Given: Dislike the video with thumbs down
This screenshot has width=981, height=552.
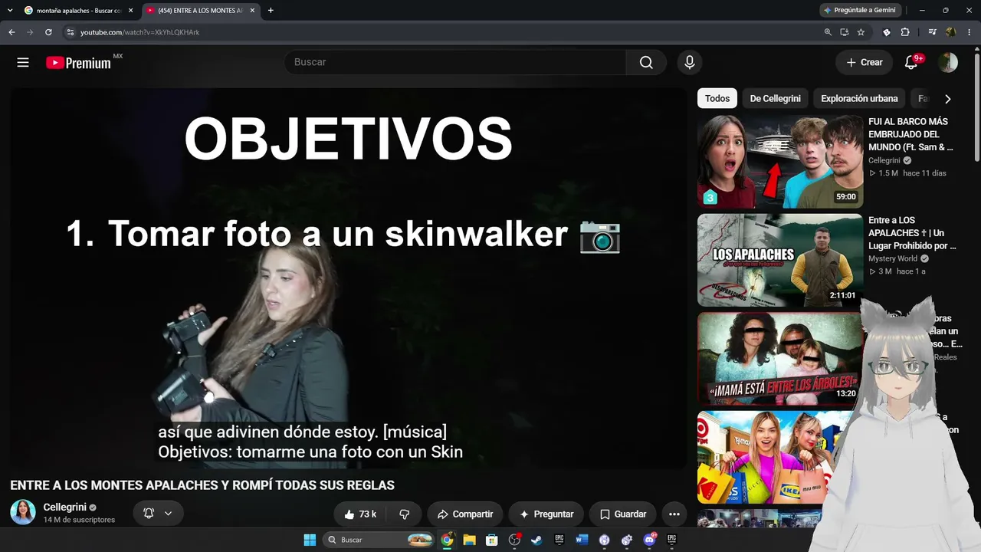Looking at the screenshot, I should click(x=404, y=514).
